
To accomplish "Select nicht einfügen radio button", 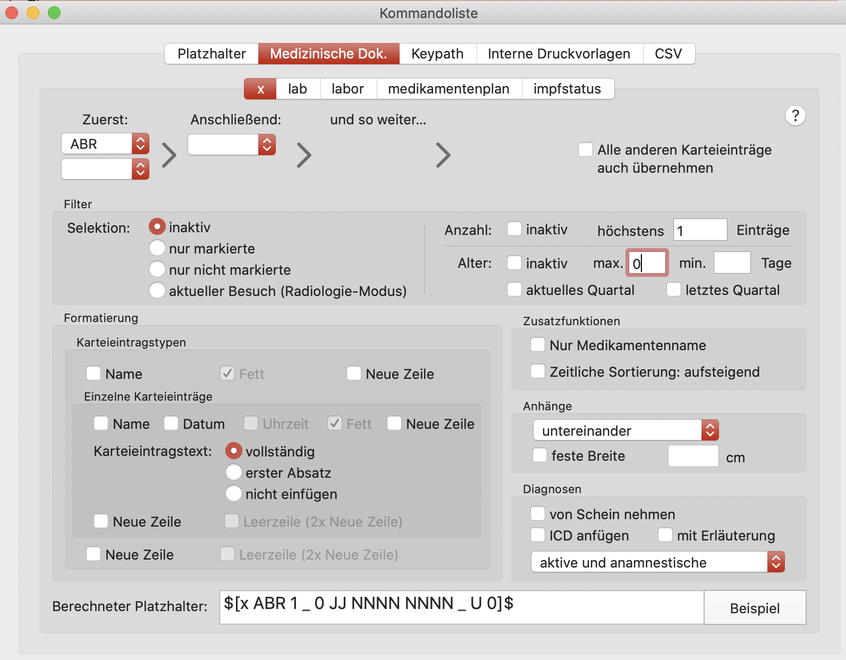I will coord(234,494).
